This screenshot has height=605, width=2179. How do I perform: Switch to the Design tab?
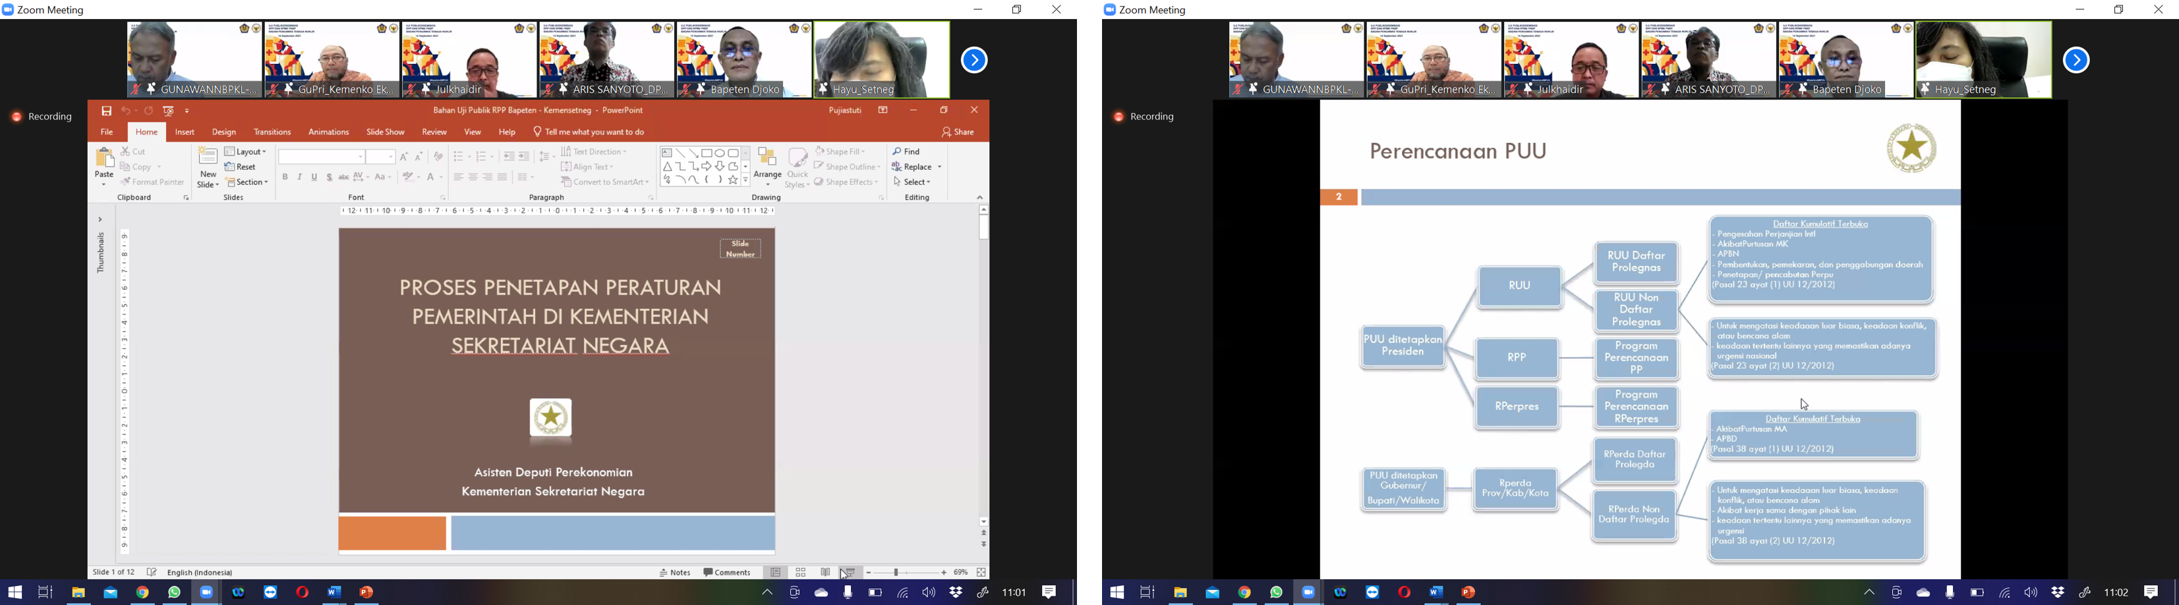(224, 133)
